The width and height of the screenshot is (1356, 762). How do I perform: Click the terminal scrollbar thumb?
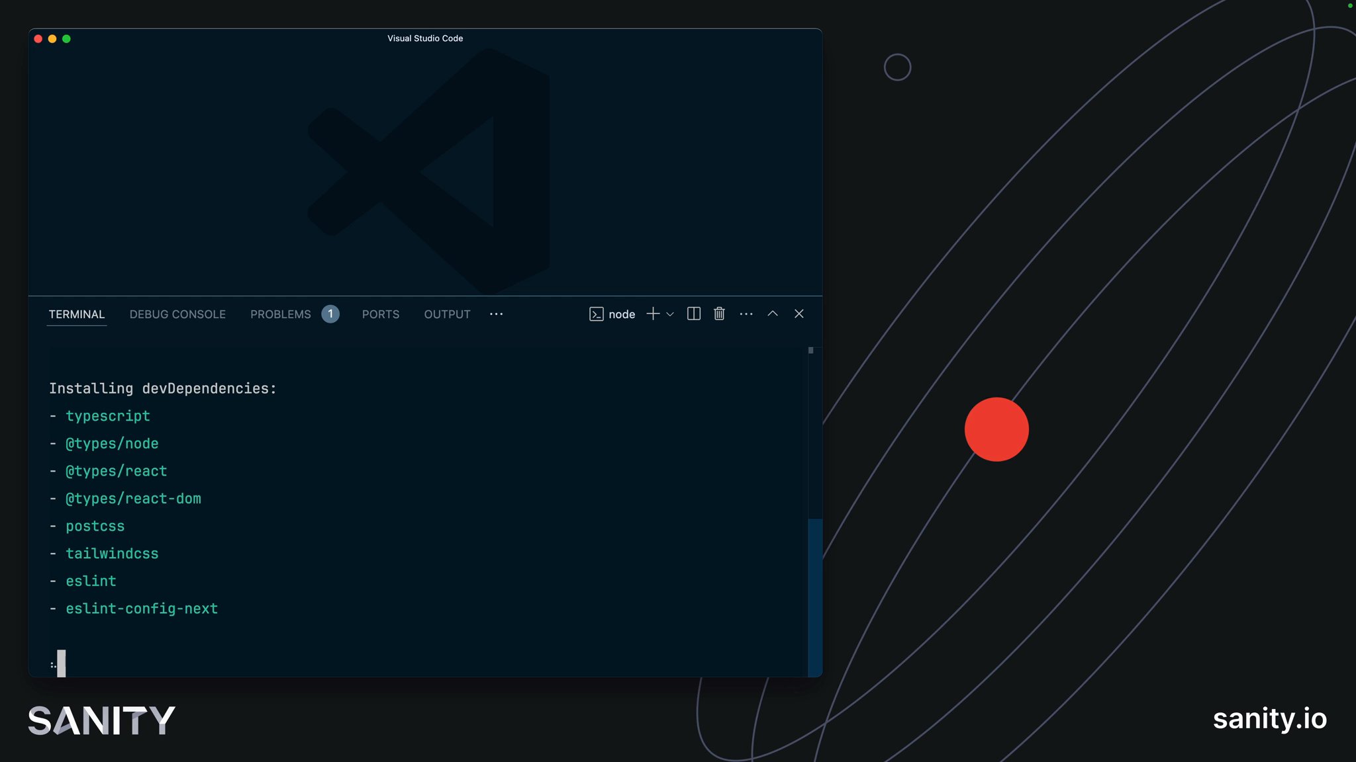click(815, 597)
